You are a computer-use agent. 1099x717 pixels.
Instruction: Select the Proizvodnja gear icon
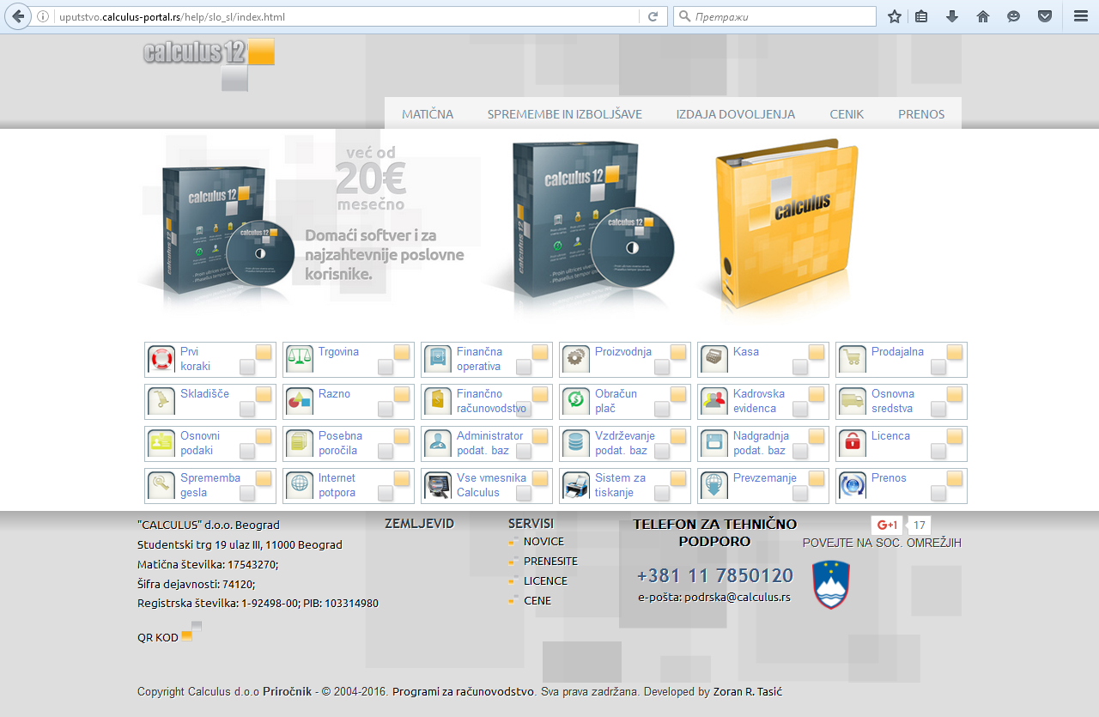[576, 359]
